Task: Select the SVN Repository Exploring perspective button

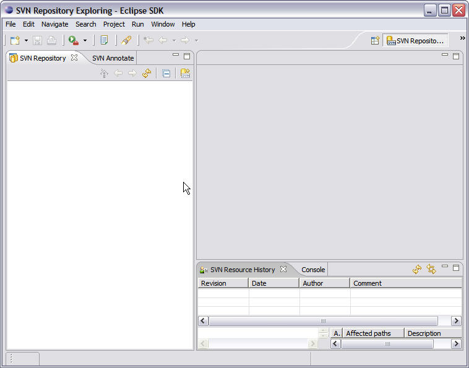Action: (x=415, y=41)
